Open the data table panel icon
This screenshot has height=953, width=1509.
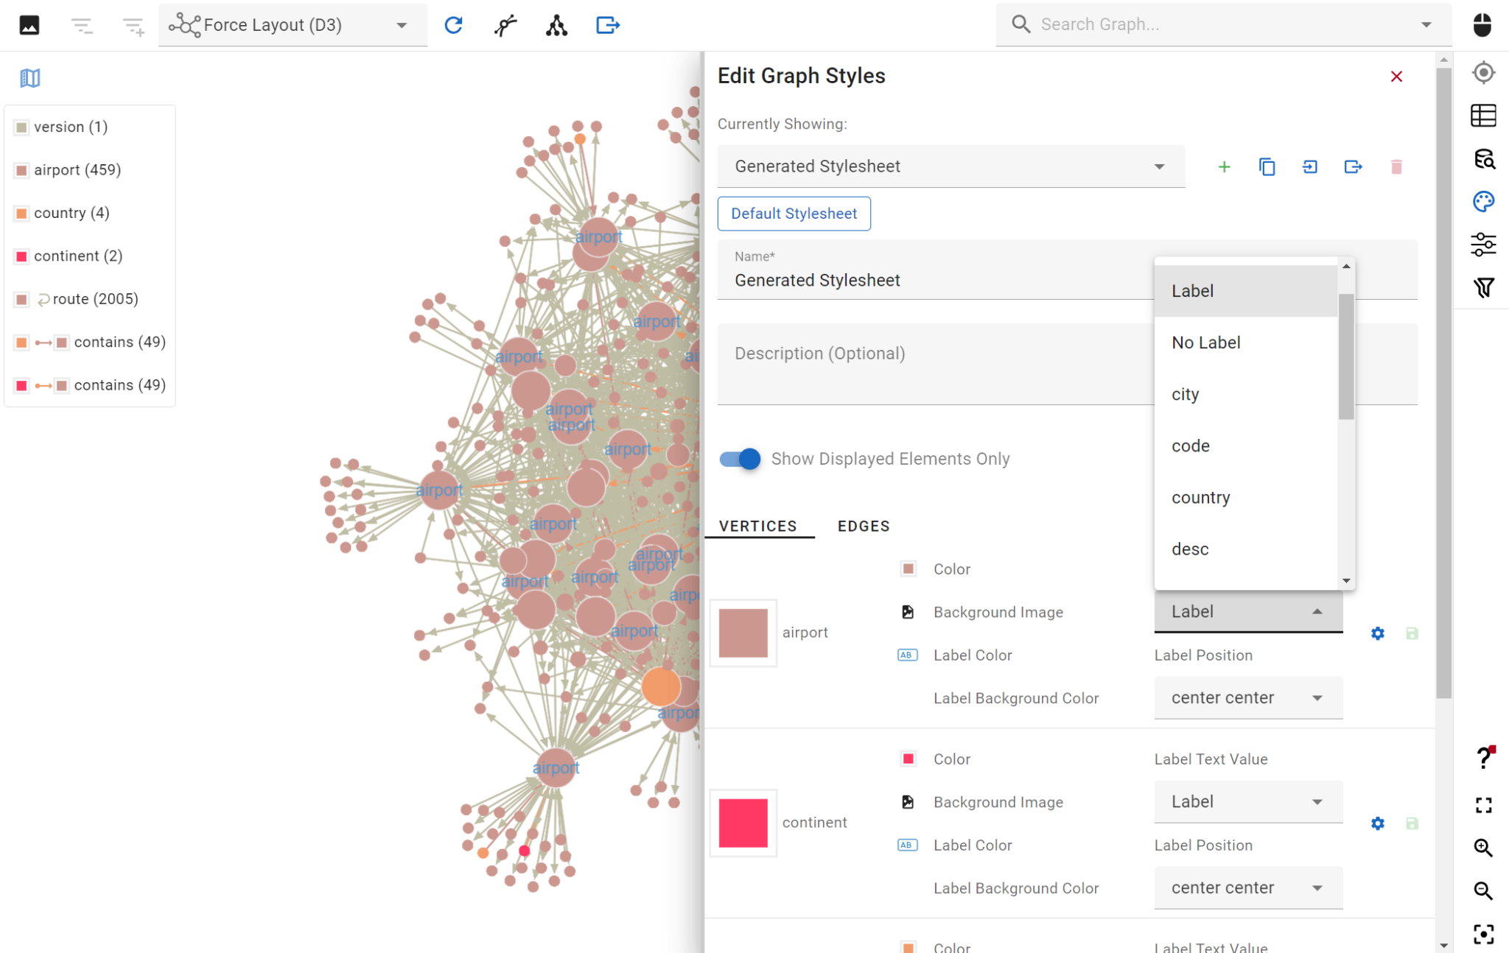(1483, 115)
